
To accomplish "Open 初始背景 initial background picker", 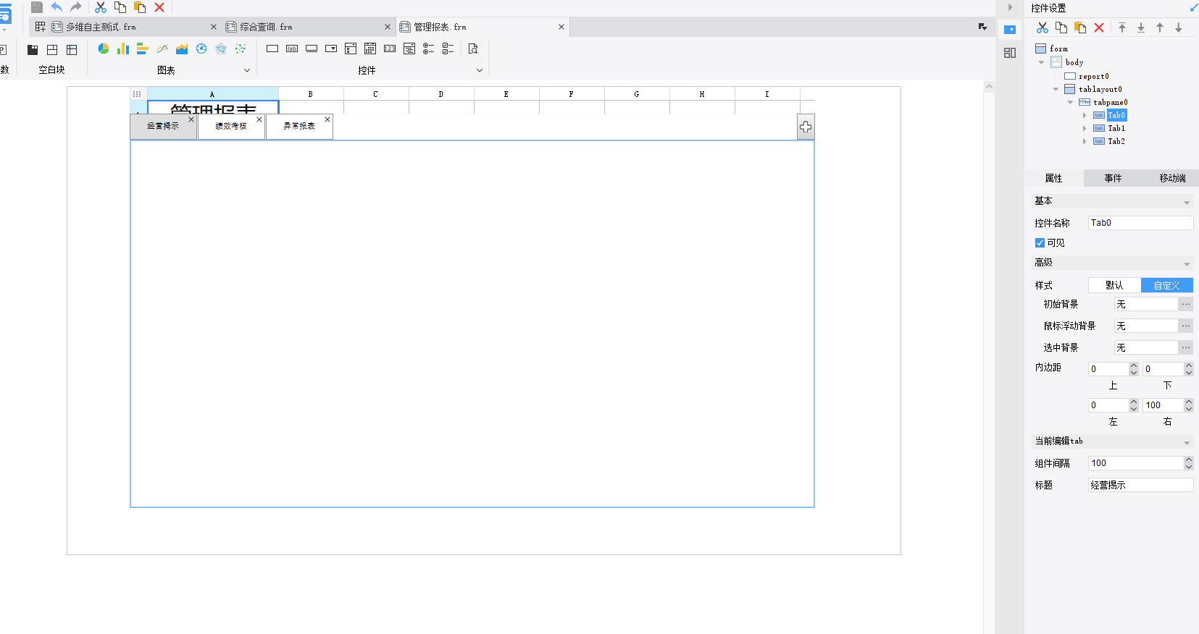I will [x=1186, y=305].
